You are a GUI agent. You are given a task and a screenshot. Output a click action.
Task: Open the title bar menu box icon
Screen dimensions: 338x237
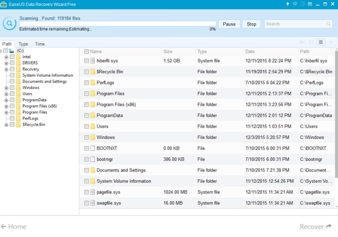click(x=310, y=4)
